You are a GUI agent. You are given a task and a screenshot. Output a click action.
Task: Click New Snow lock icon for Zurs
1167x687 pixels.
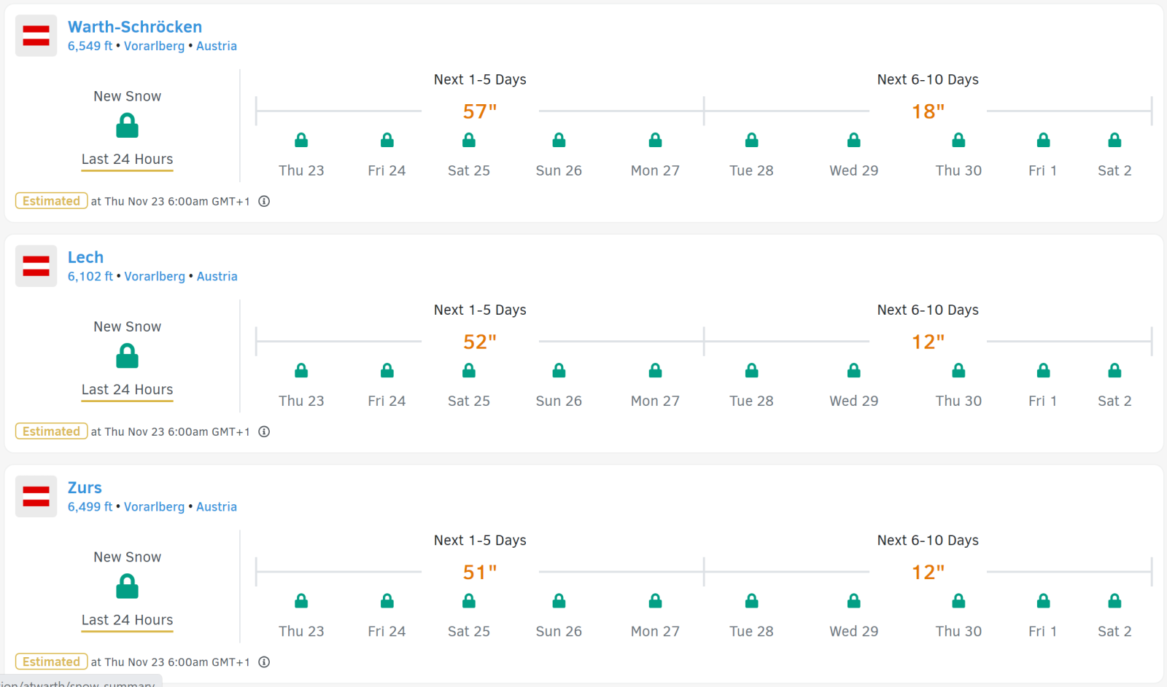tap(127, 586)
